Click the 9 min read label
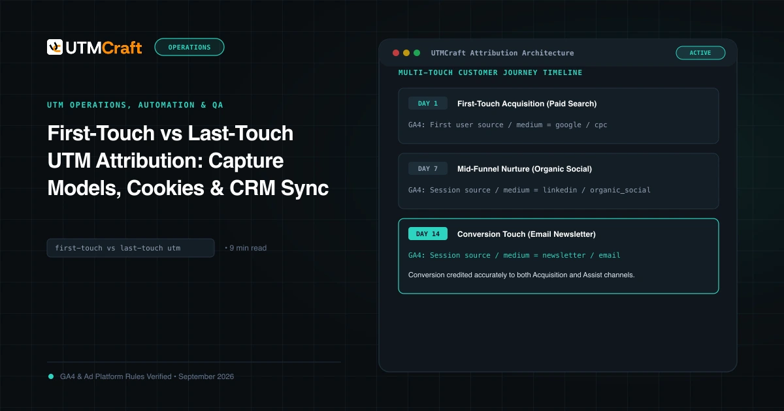The width and height of the screenshot is (784, 411). pyautogui.click(x=246, y=248)
